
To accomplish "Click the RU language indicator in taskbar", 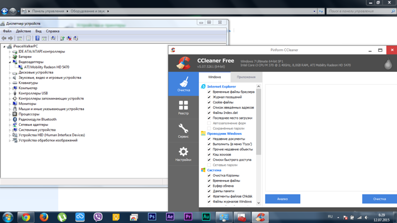I will click(330, 217).
